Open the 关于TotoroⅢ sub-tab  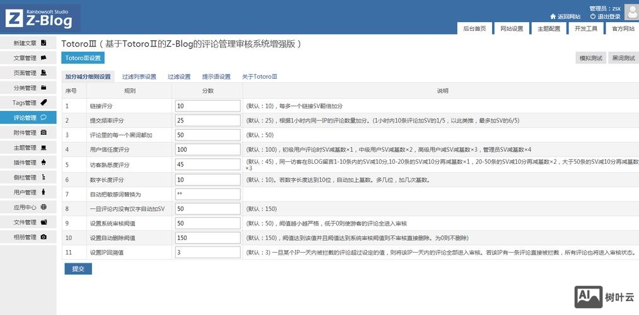tap(260, 76)
